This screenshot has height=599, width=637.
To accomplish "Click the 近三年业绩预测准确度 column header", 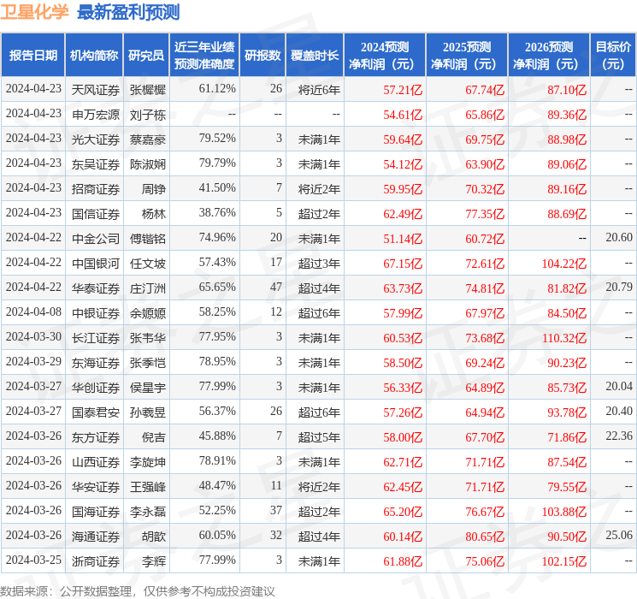I will coord(204,56).
